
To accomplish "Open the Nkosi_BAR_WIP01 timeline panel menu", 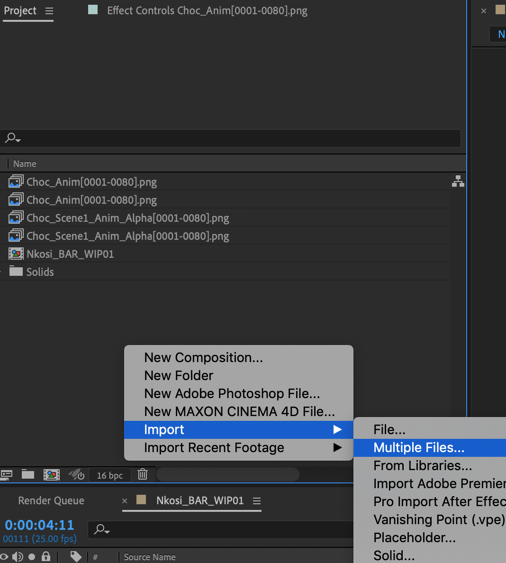I will tap(257, 501).
